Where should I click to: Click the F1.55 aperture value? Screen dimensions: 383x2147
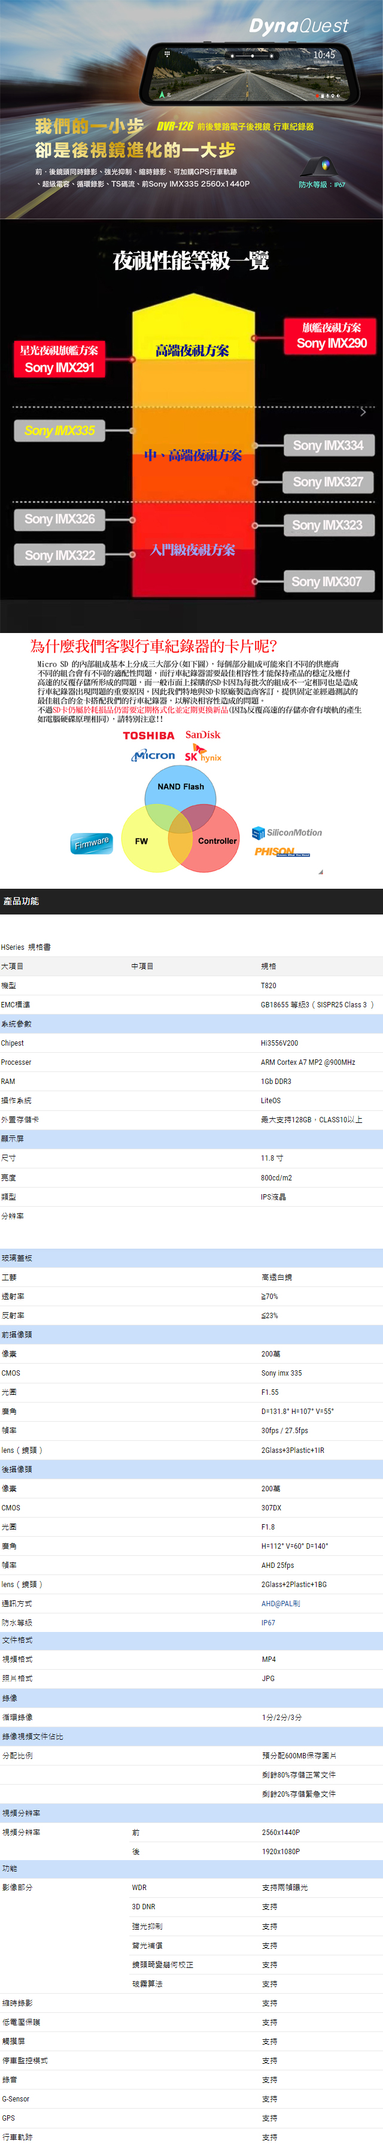(x=270, y=1392)
